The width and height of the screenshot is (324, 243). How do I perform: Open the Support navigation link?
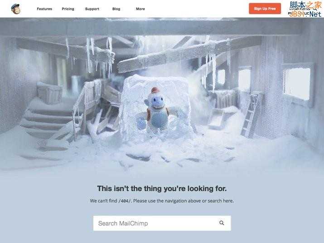(x=92, y=9)
